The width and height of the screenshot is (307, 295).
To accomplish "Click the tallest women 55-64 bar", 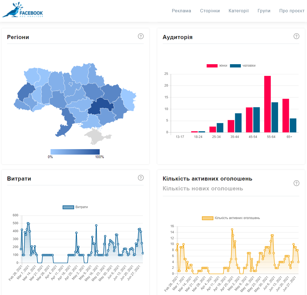I will point(267,104).
